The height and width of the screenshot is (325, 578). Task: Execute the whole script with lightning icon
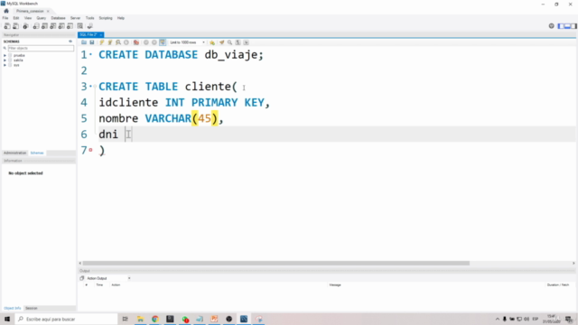(x=102, y=42)
